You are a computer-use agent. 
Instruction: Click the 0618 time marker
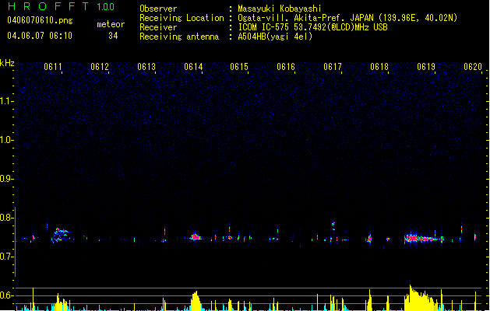[379, 67]
